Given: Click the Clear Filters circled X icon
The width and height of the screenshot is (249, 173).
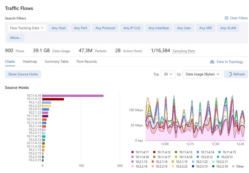Looking at the screenshot, I should [226, 18].
